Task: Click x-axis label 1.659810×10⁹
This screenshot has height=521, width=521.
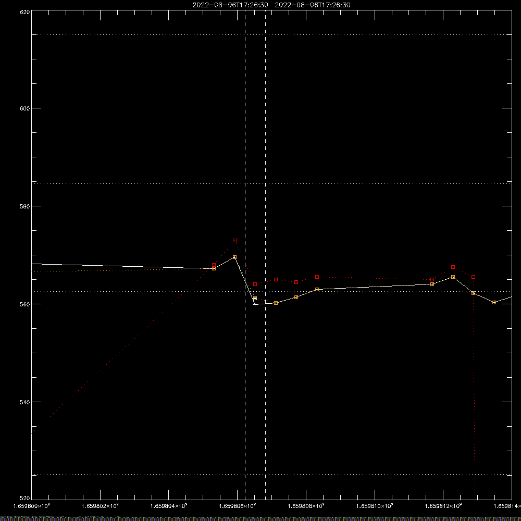Action: (x=375, y=506)
